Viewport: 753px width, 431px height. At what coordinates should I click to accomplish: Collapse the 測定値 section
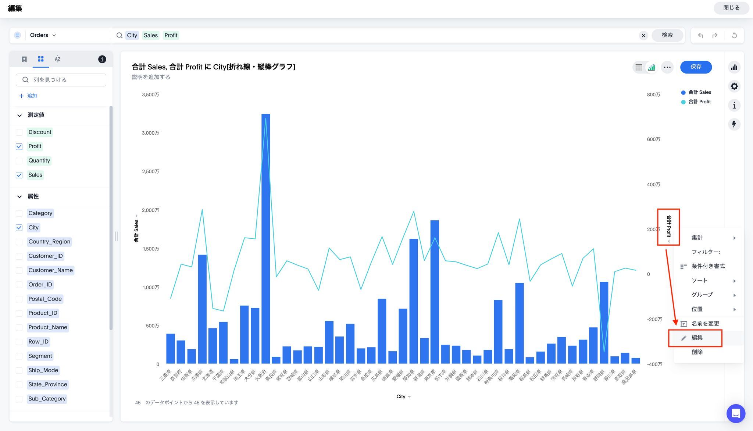(19, 115)
